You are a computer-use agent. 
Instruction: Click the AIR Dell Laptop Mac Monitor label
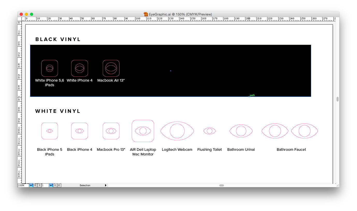pos(143,152)
